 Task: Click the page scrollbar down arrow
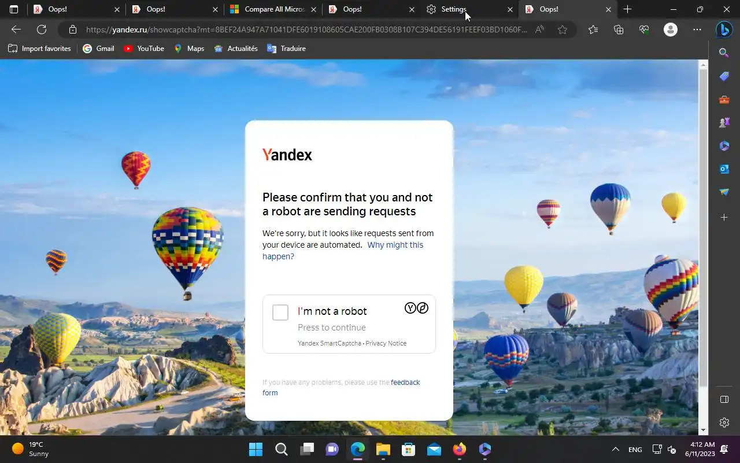pyautogui.click(x=704, y=431)
